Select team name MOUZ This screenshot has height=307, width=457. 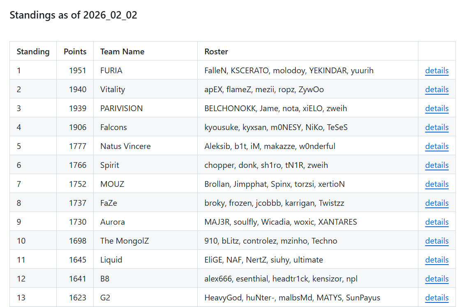click(112, 184)
